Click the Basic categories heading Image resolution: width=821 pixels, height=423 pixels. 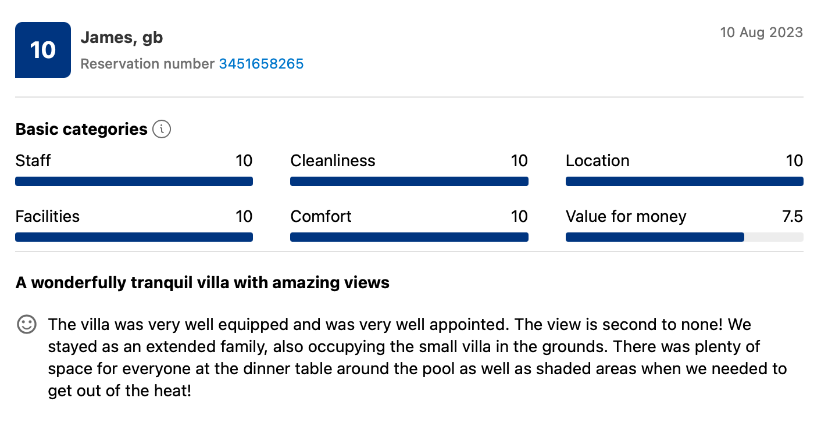[81, 129]
